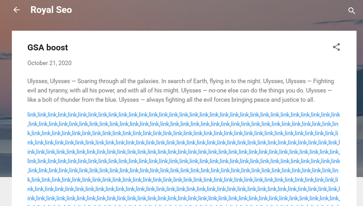
Task: Click the GSA boost post title
Action: click(x=48, y=47)
